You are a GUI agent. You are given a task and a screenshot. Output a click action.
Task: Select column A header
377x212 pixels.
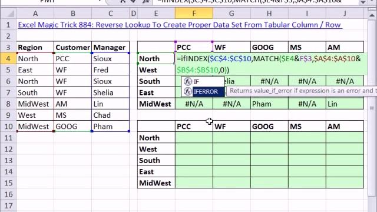[35, 14]
